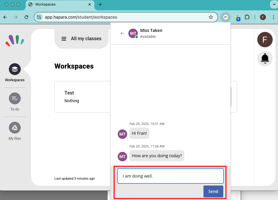Send the chat message
The image size is (278, 200).
213,191
